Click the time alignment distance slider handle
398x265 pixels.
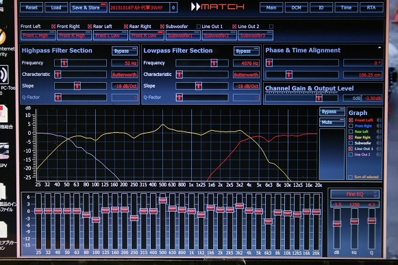coord(288,75)
